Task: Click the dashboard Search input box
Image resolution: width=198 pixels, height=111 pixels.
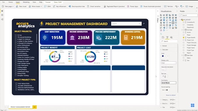Action: [126, 24]
